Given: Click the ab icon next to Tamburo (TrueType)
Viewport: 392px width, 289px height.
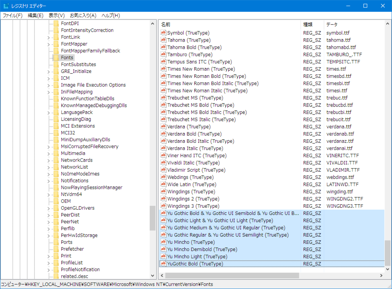Looking at the screenshot, I should pyautogui.click(x=163, y=54).
